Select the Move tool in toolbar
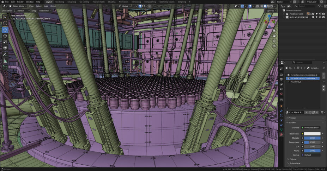 pyautogui.click(x=5, y=30)
